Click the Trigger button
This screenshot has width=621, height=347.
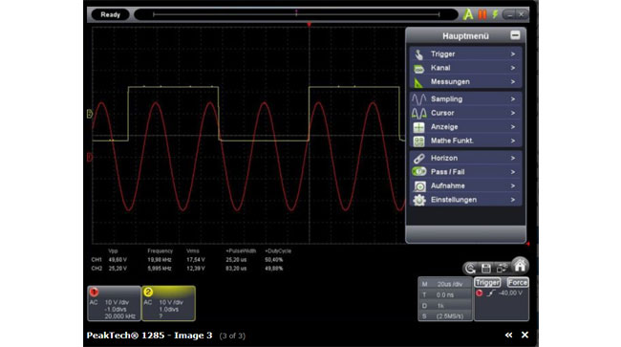tap(487, 282)
